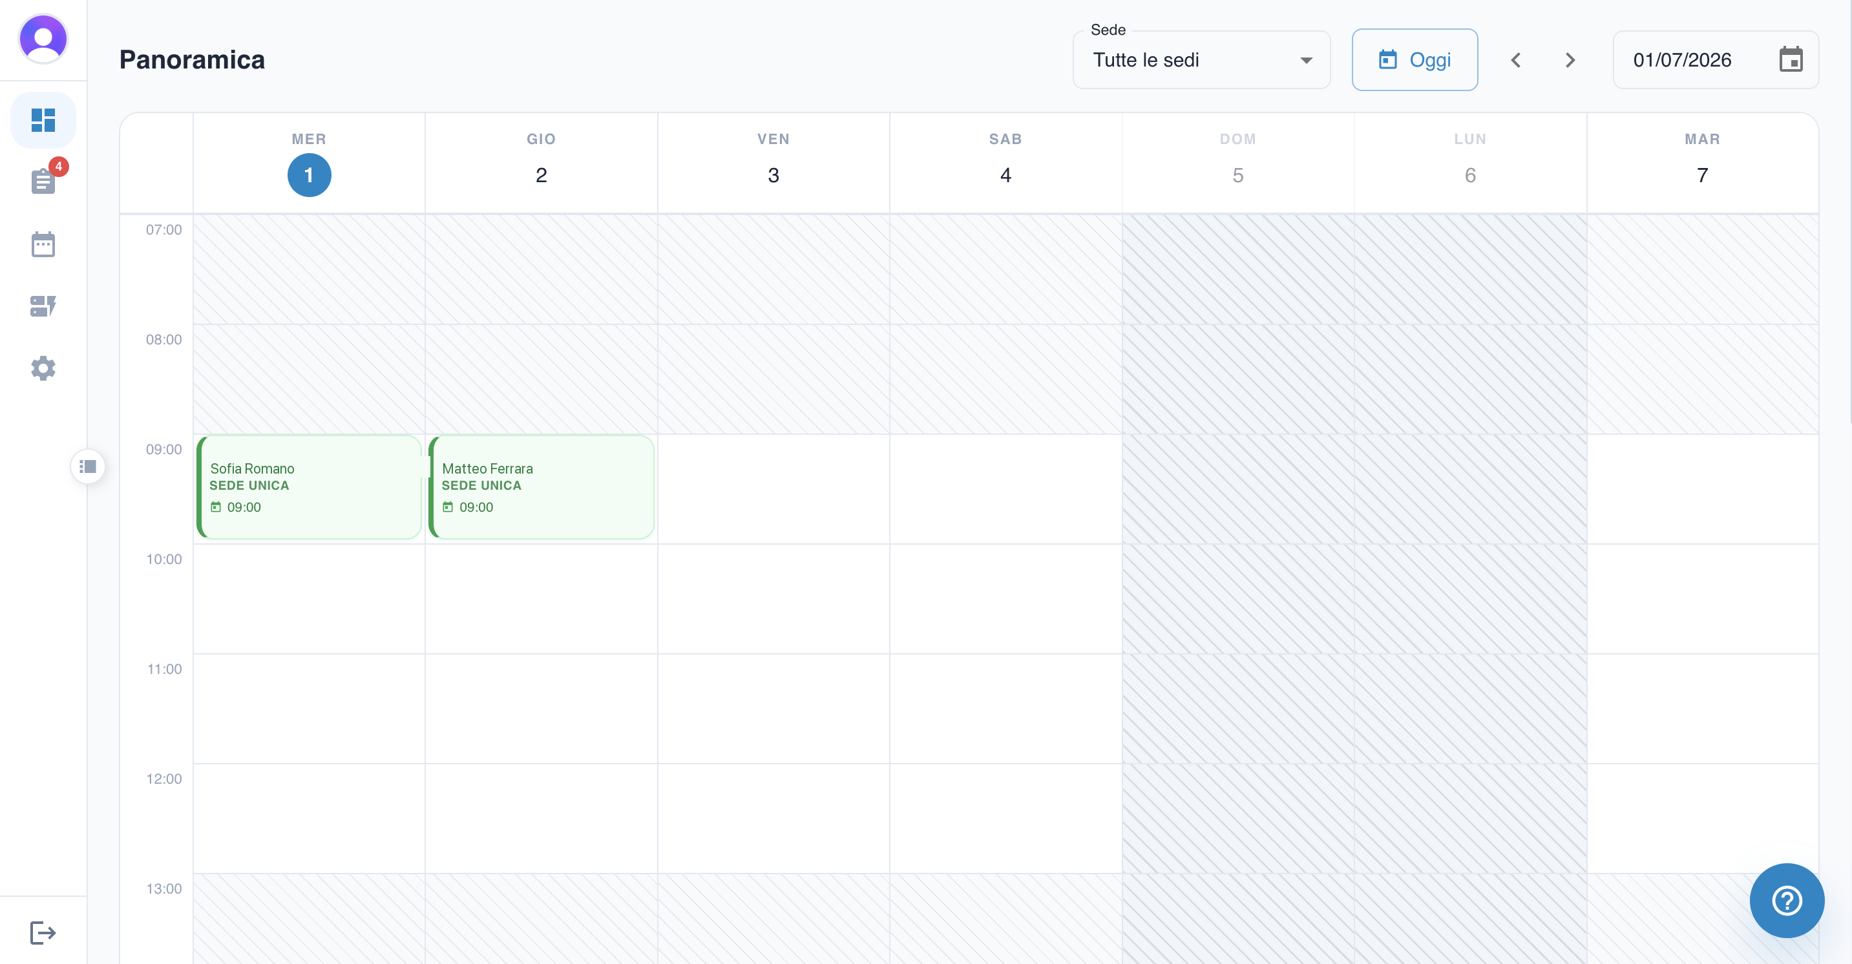
Task: Open the quick services lightning sidebar icon
Action: [43, 306]
